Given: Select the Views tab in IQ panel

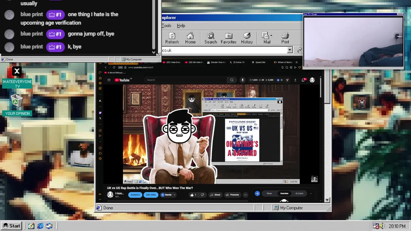Looking at the screenshot, I should coord(269,193).
